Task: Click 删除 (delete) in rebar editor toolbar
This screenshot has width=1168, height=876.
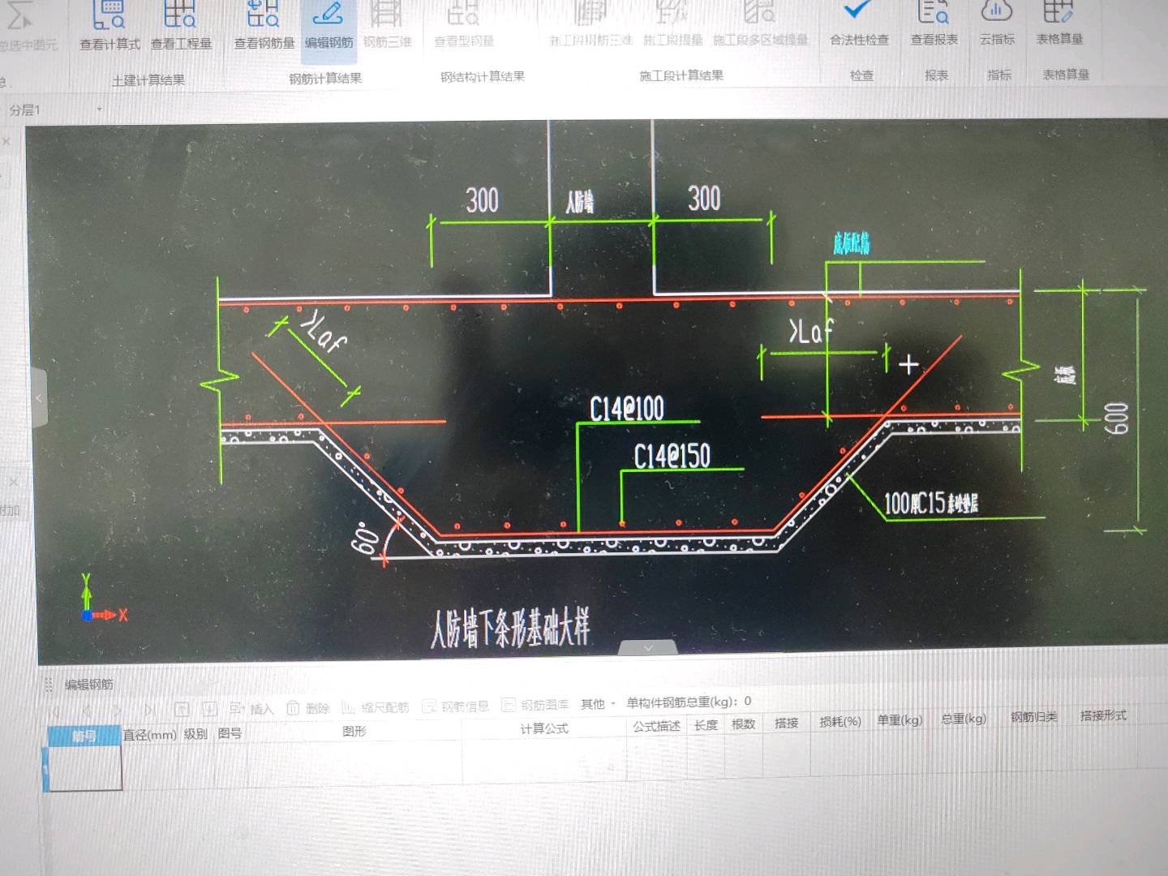Action: tap(308, 708)
